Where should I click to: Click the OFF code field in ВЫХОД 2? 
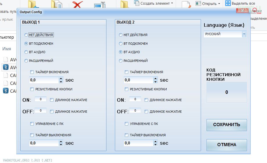pyautogui.click(x=135, y=111)
